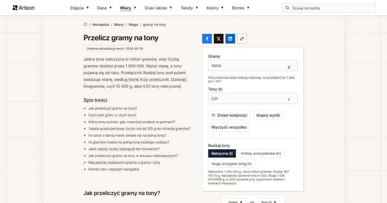Go to the home breadcrumb icon
Image resolution: width=387 pixels, height=203 pixels.
(x=85, y=24)
